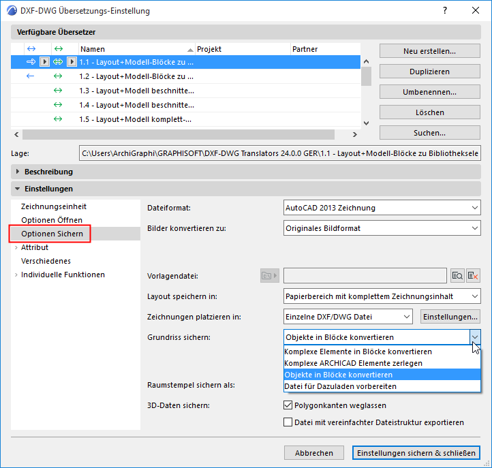Click first play-arrow button in row 1.1
Image resolution: width=492 pixels, height=468 pixels.
[44, 62]
